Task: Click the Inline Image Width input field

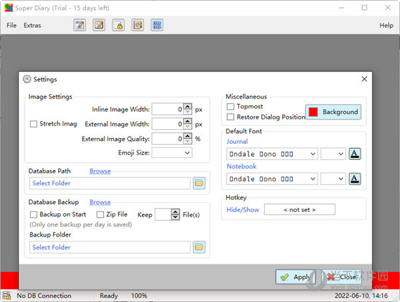Action: tap(168, 109)
